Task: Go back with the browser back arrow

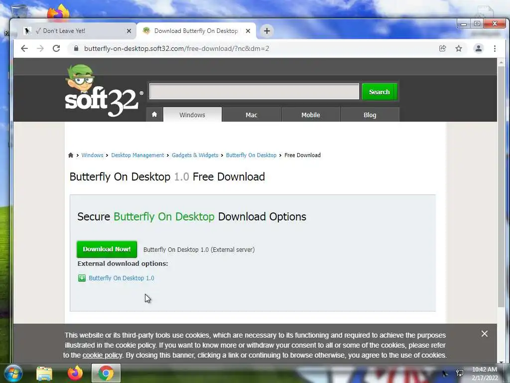Action: [24, 48]
